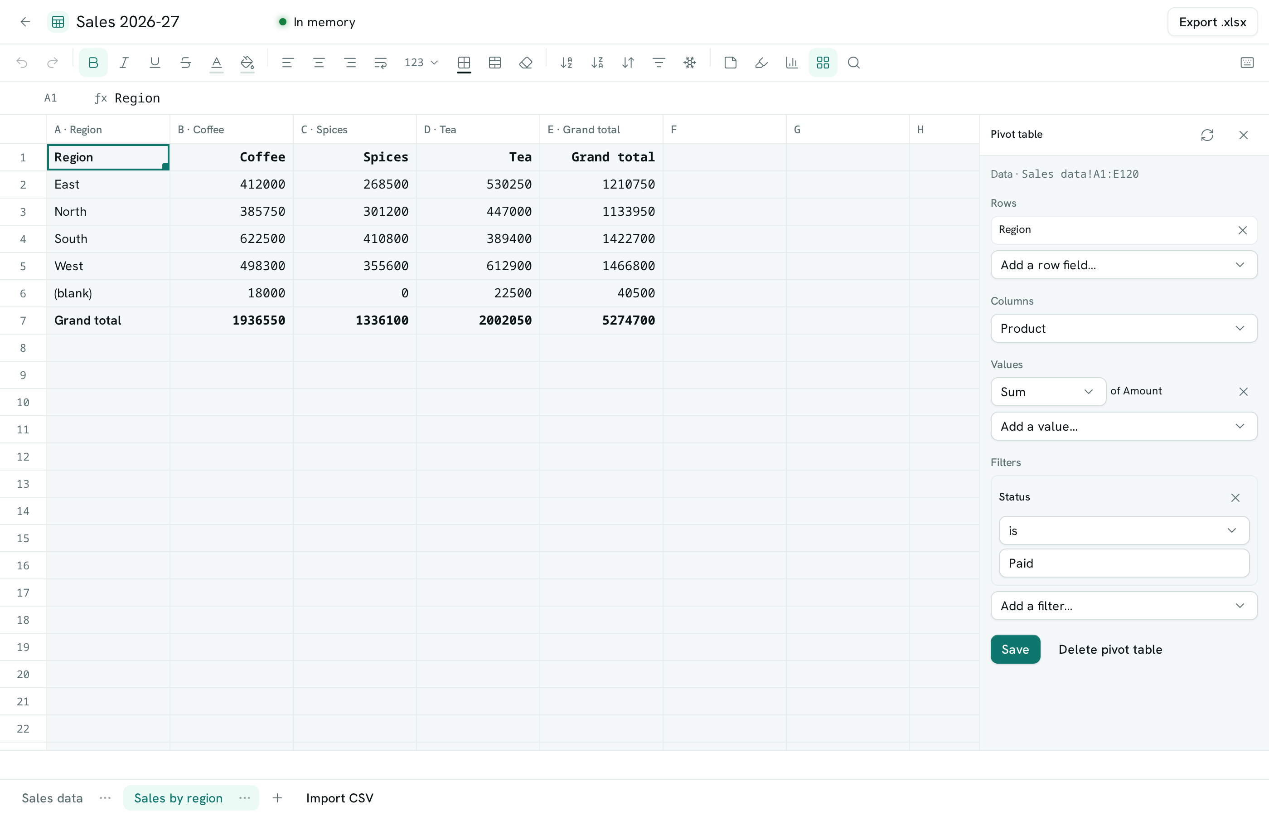
Task: Select row header 7
Action: click(23, 321)
